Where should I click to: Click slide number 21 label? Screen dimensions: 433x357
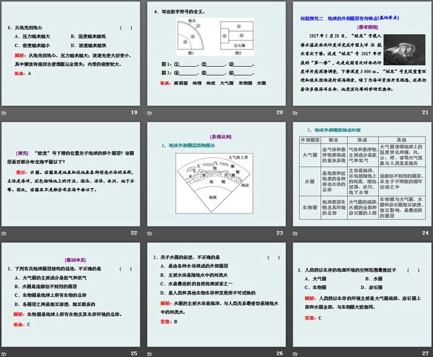(x=426, y=113)
